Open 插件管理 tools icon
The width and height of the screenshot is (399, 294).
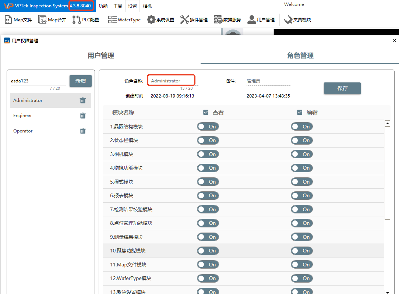(184, 20)
